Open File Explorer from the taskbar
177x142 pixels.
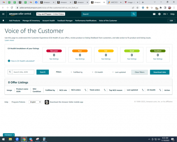point(10,139)
